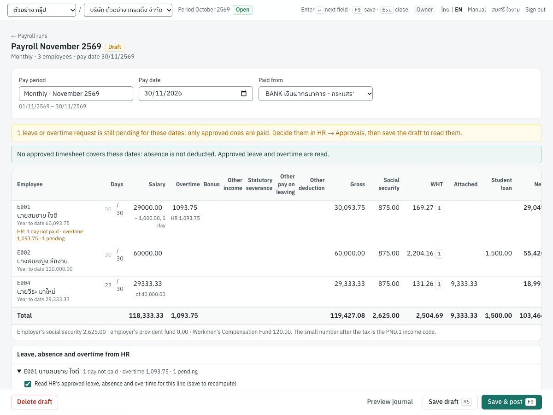Viewport: 553px width, 415px height.
Task: Click PND.1 income code badge for E001
Action: (439, 208)
